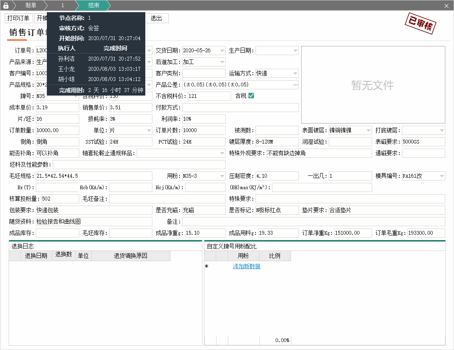
Task: Click the 特殊外观要求 field
Action: 319,153
